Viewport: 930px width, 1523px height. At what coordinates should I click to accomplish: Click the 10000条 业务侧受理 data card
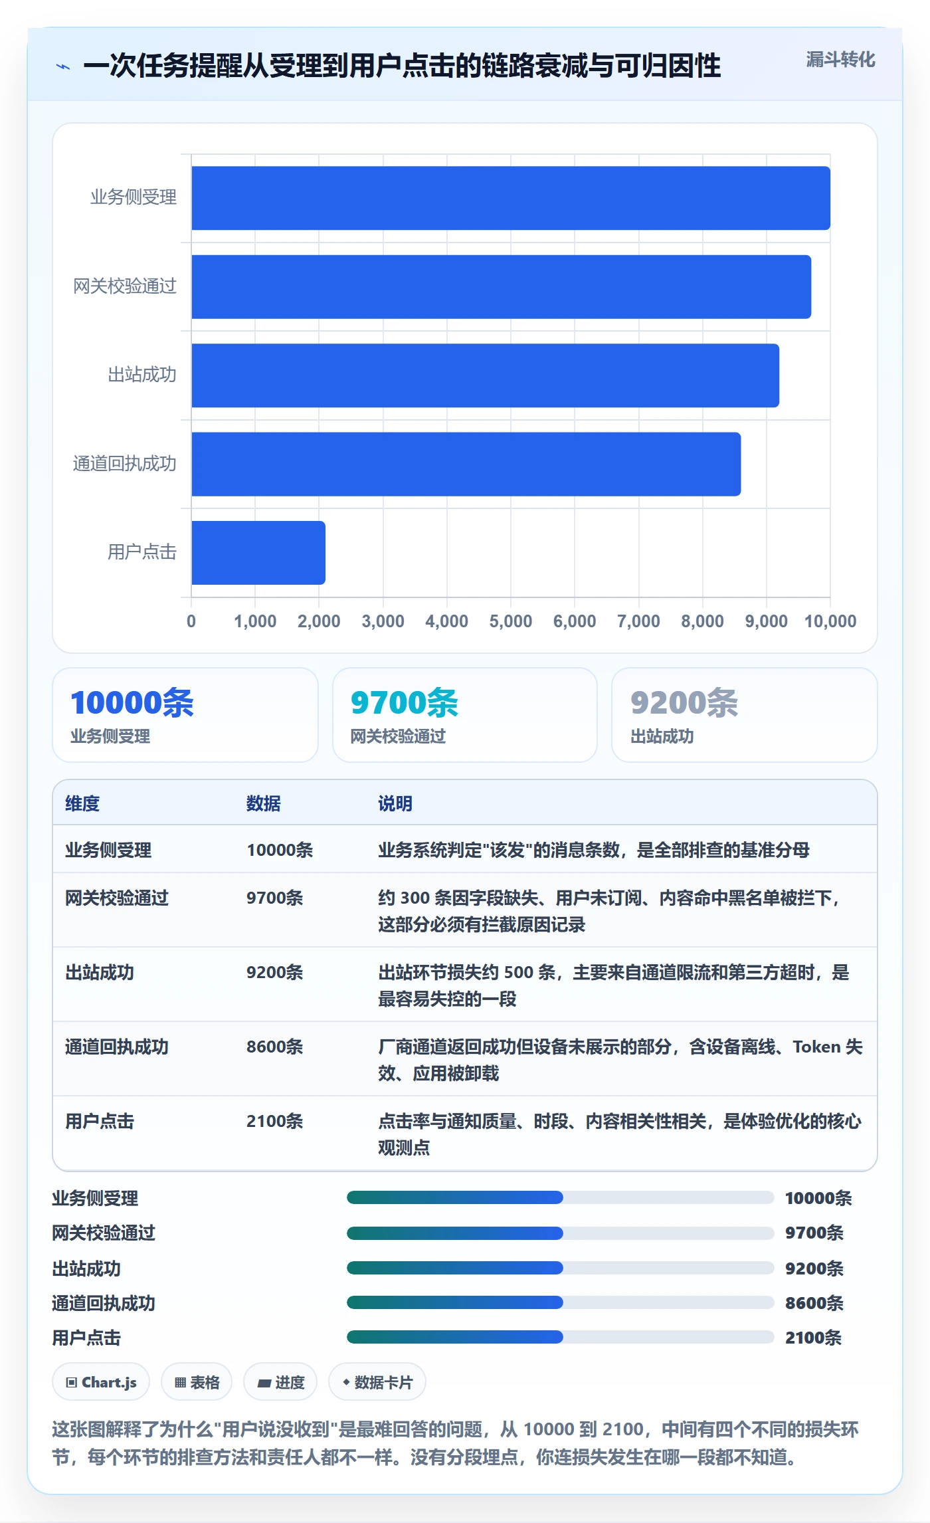click(185, 715)
